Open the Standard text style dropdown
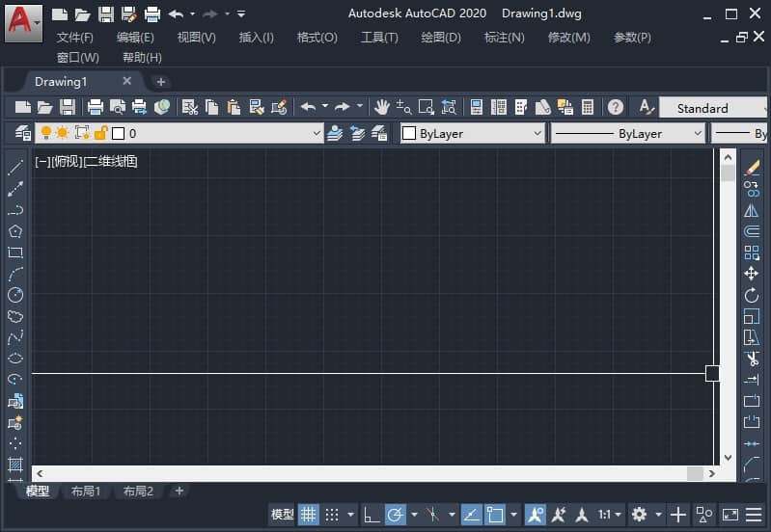771x532 pixels. (x=712, y=108)
